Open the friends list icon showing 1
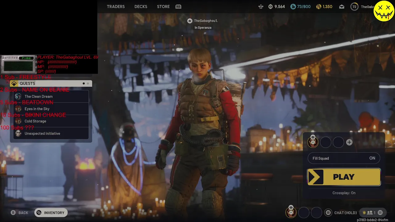395x222 pixels. tap(371, 213)
